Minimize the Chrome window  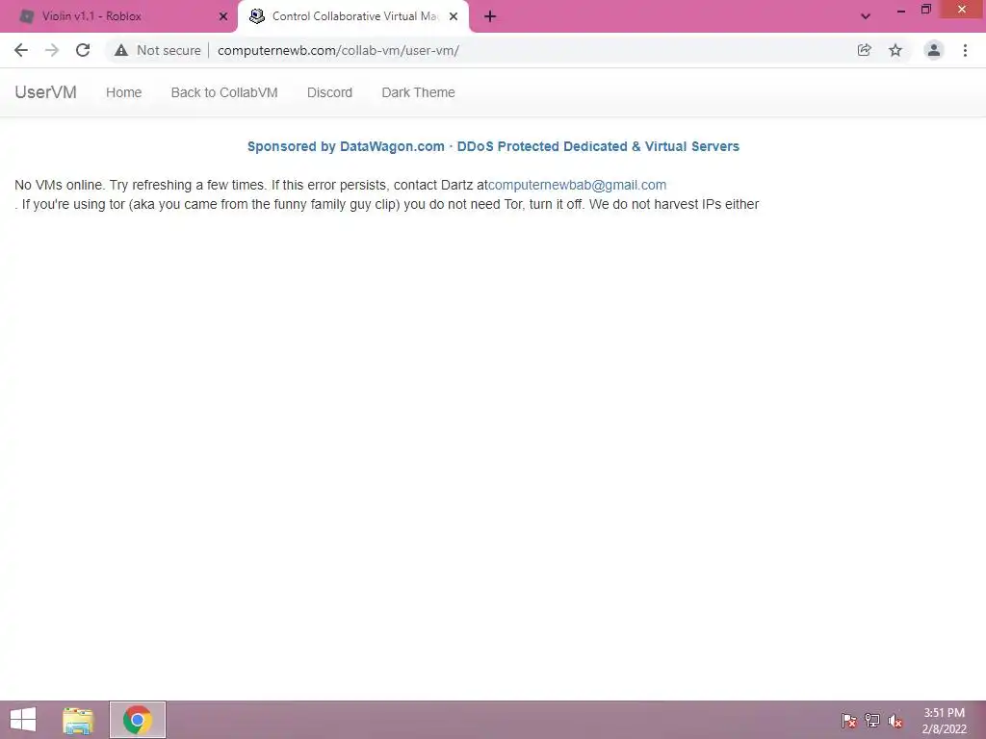(901, 10)
